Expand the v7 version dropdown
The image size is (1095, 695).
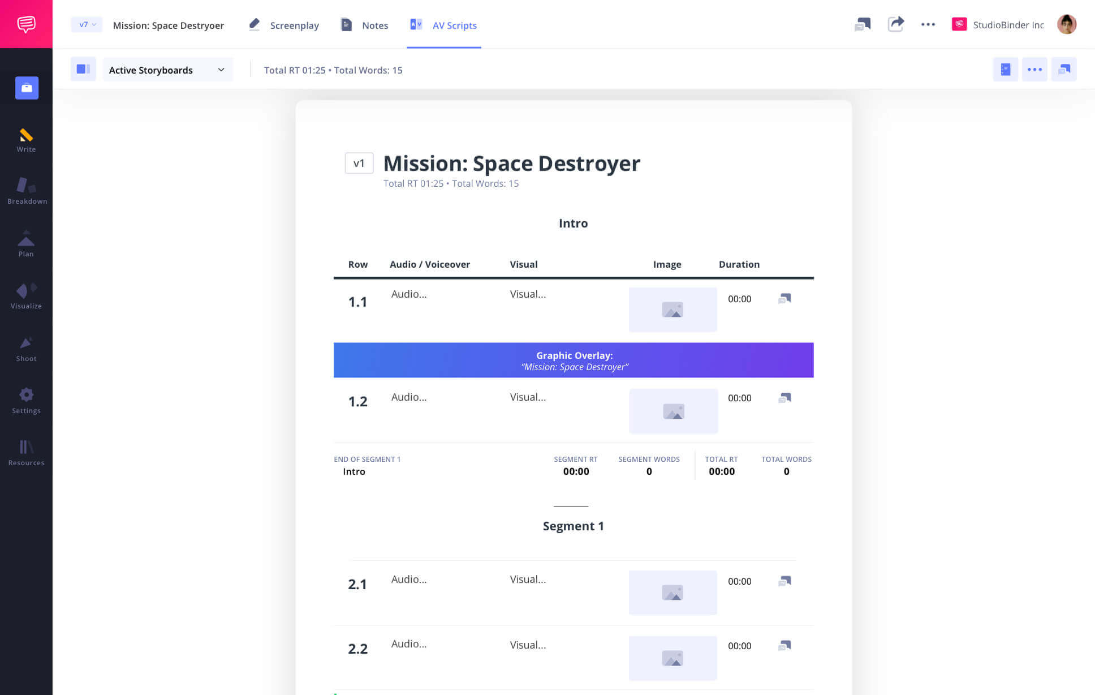point(87,25)
